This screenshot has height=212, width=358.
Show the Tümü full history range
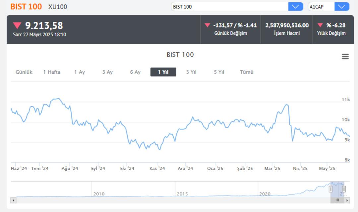[x=247, y=72]
